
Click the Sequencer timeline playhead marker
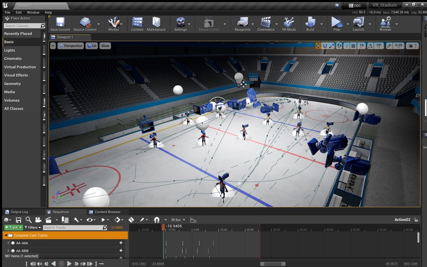163,227
